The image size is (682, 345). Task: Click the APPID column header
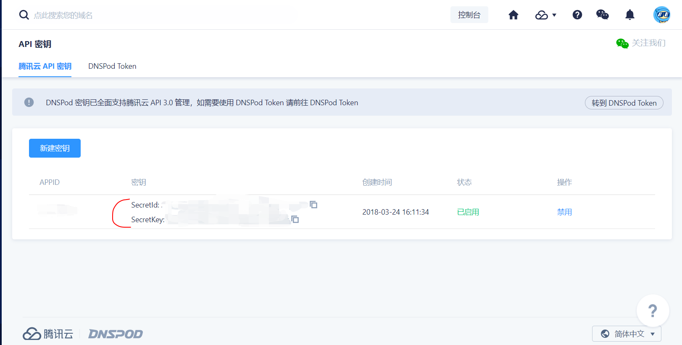[x=50, y=182]
